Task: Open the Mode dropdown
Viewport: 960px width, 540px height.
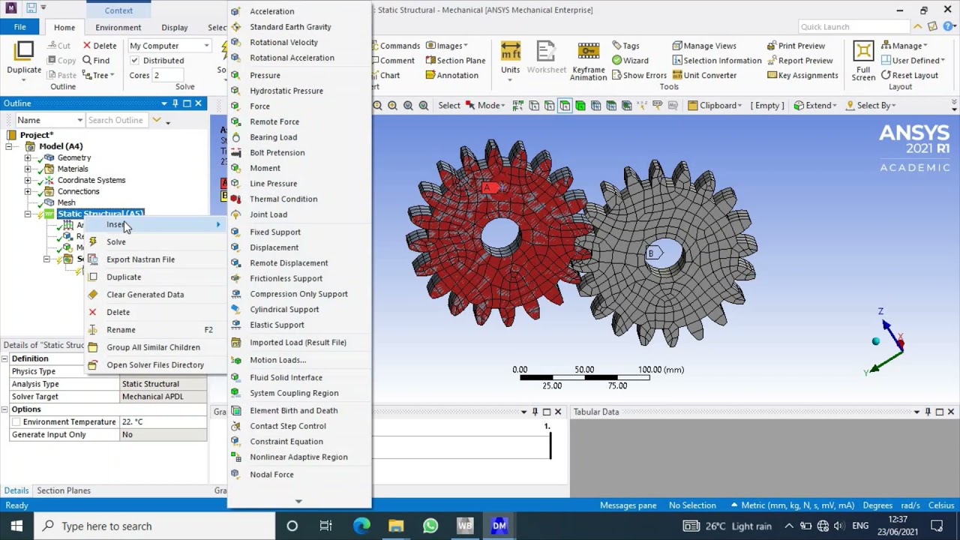Action: coord(487,106)
